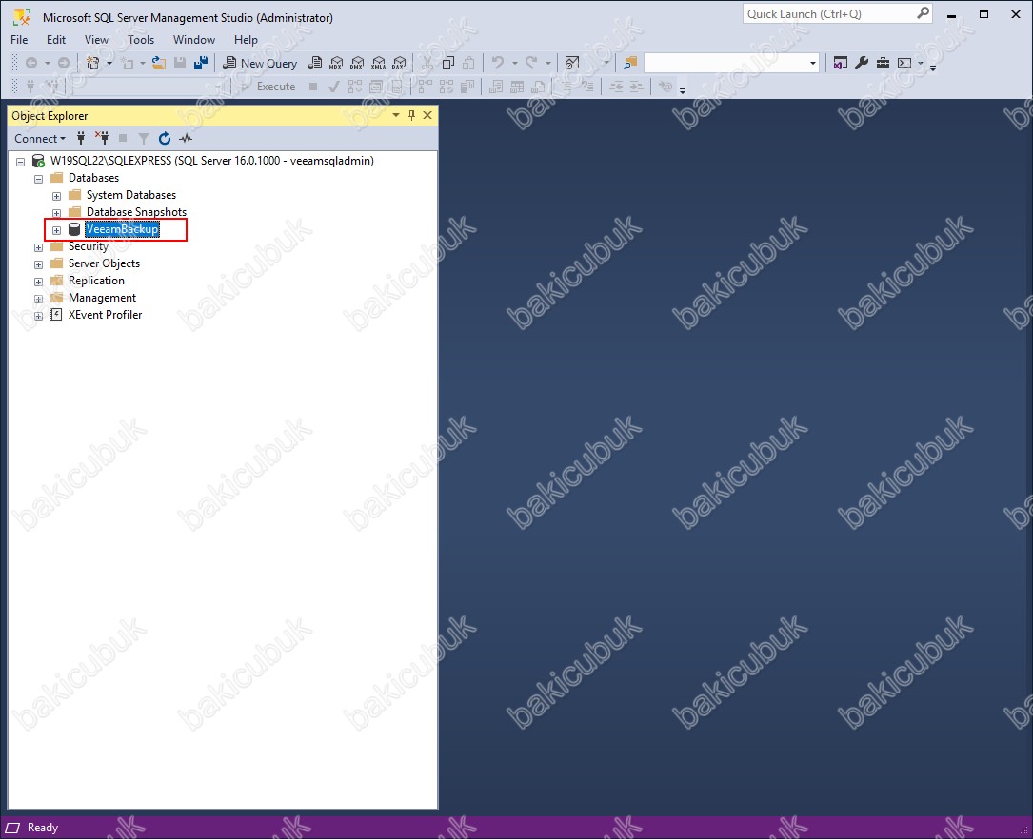Expand the Database Snapshots folder
Screen dimensions: 1033x839
57,213
